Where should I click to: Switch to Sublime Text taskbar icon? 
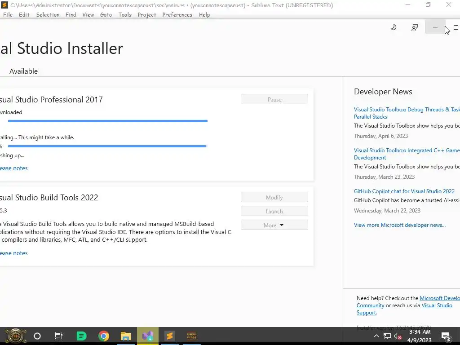[170, 336]
